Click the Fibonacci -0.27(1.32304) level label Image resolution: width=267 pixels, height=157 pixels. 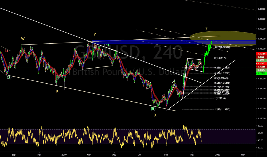[222, 47]
